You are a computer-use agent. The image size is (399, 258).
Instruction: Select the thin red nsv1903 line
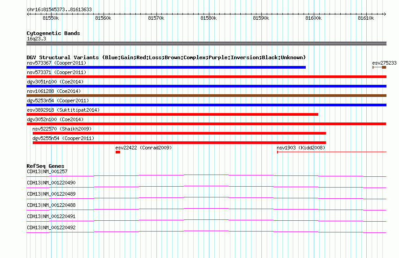(332, 152)
